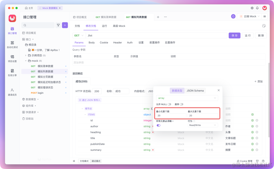The width and height of the screenshot is (274, 169).
Task: Open the hamburger menu next to 云端 Mock
Action: pos(265,16)
